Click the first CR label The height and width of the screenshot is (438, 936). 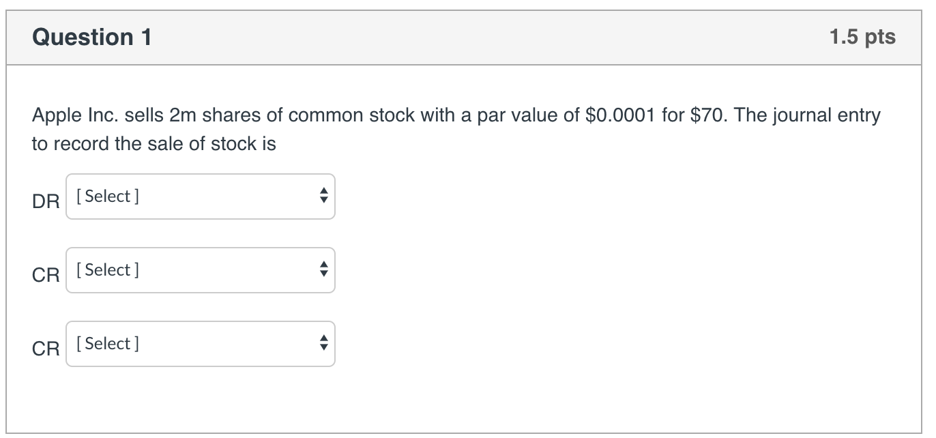(46, 276)
